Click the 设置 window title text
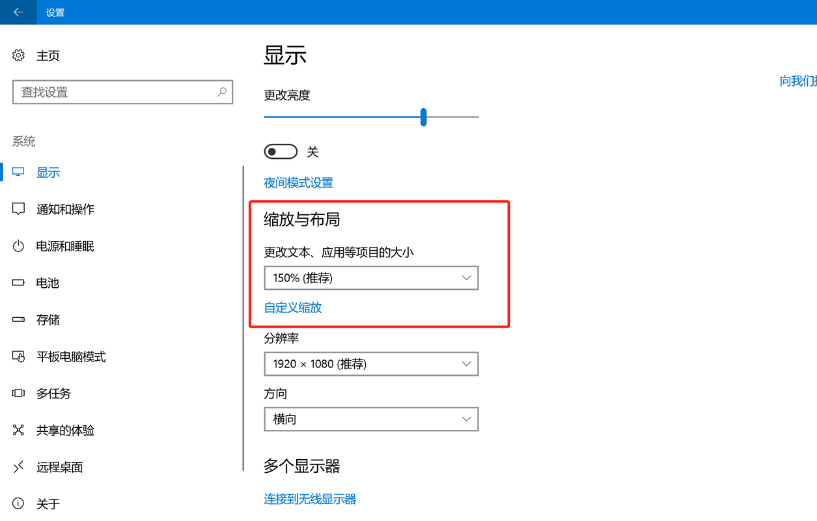817x521 pixels. click(x=55, y=12)
